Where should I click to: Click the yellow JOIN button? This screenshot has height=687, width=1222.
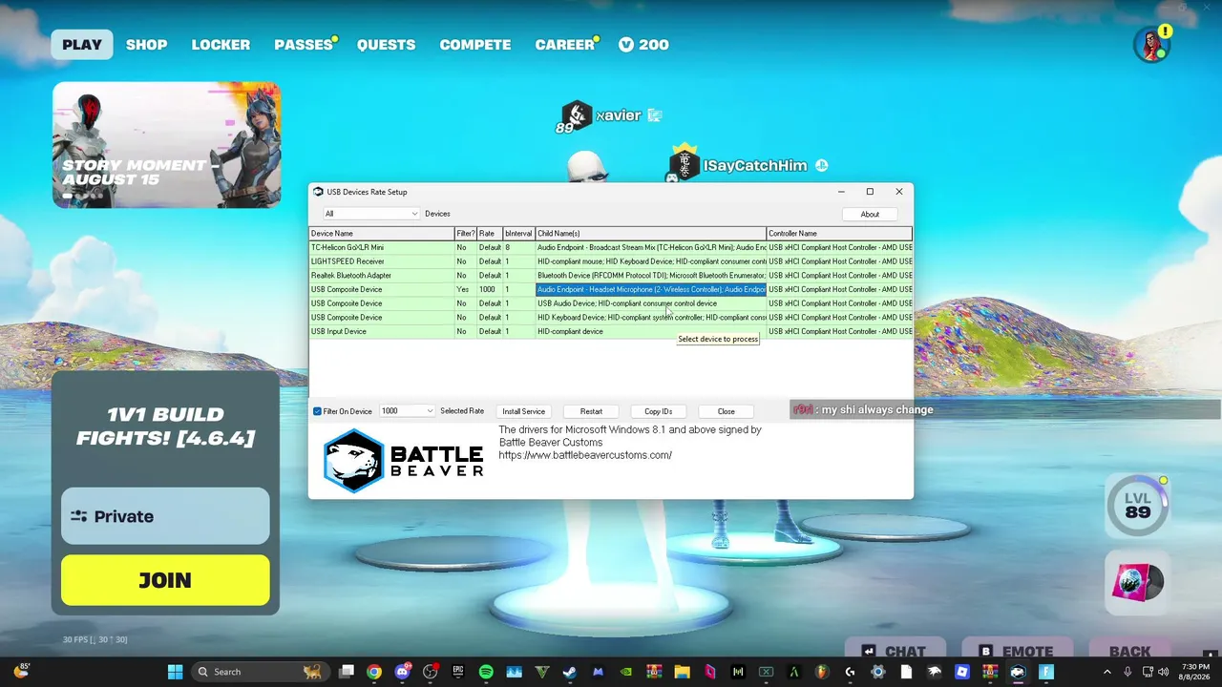click(x=165, y=580)
